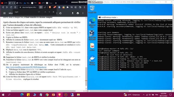This screenshot has width=174, height=97.
Task: Open Docker Desktop shortcut
Action: tap(92, 60)
